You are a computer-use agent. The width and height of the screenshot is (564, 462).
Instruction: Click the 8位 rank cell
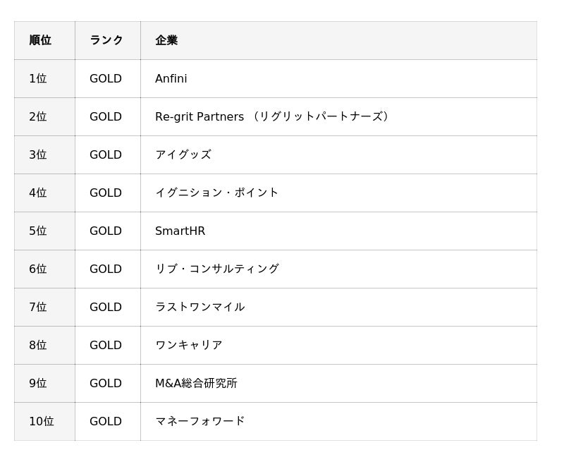pos(38,346)
